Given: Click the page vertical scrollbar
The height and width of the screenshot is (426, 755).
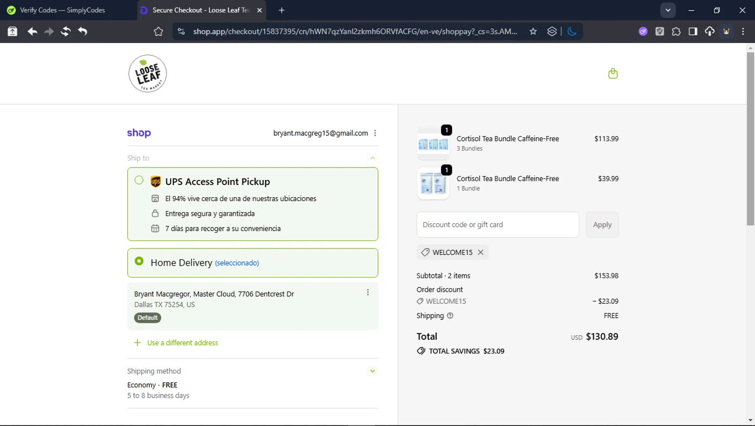Looking at the screenshot, I should pos(750,138).
